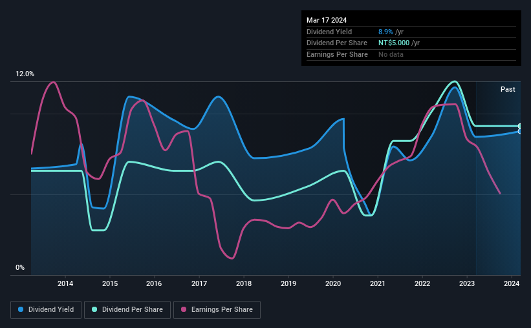Click the 2020 x-axis label
Viewport: 531px width, 328px height.
pyautogui.click(x=333, y=283)
